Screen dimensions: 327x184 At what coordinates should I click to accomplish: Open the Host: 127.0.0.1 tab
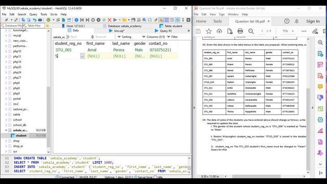[73, 26]
